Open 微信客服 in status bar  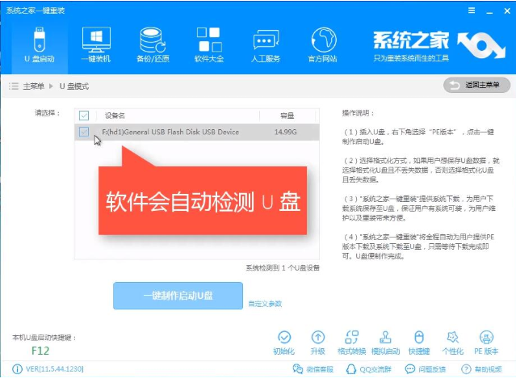[x=313, y=369]
